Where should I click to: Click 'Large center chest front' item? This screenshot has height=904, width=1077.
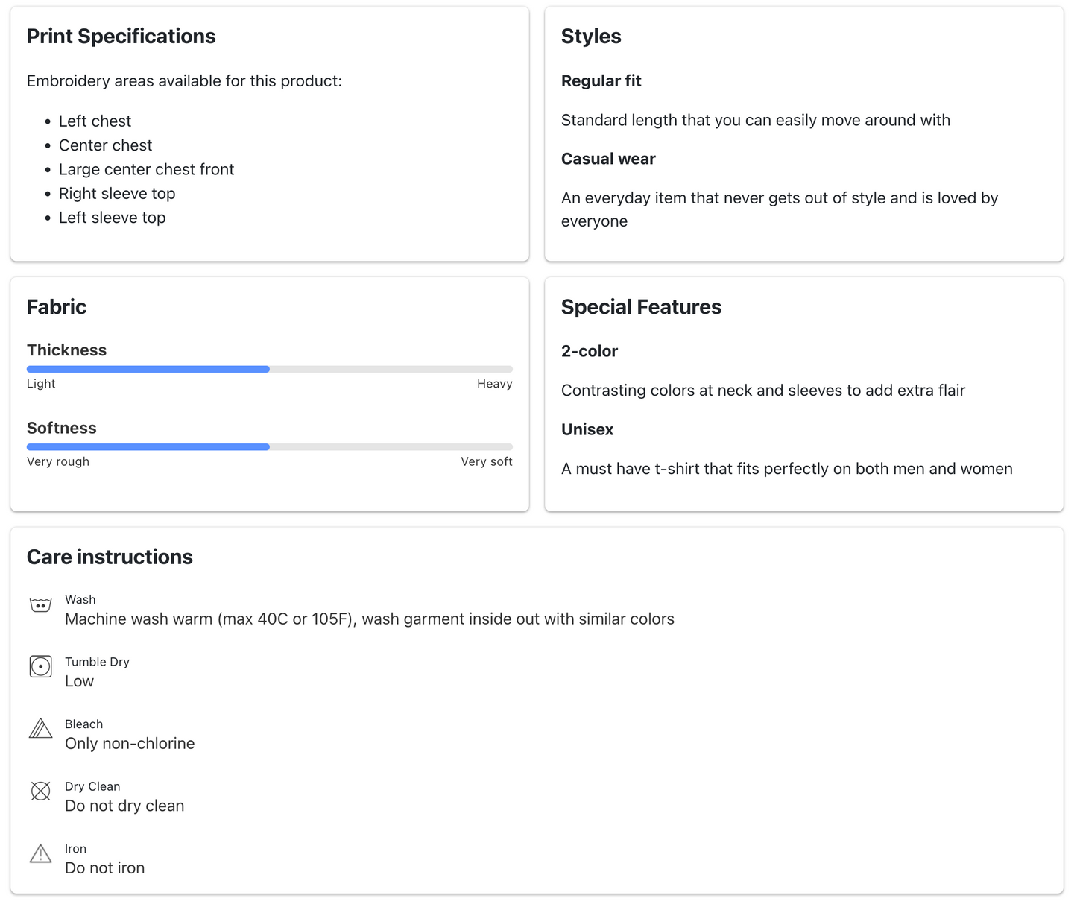point(146,169)
